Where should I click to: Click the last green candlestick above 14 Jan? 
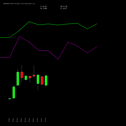(x=46, y=80)
